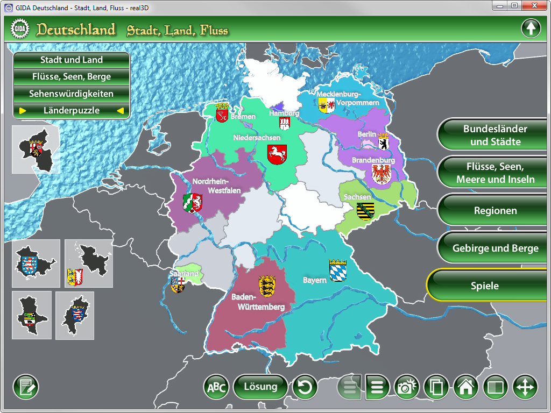Click the Bremen key coat of arms
Screen dimensions: 551x413
coord(222,113)
